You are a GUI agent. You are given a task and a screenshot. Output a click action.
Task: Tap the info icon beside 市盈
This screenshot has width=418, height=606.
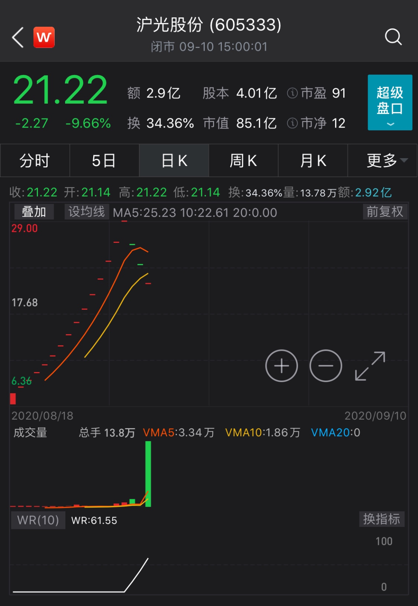pos(292,93)
